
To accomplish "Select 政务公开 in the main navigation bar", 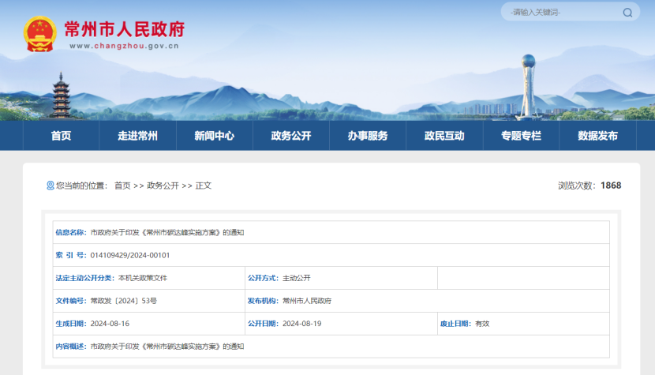I will 290,136.
